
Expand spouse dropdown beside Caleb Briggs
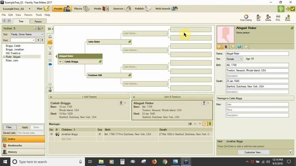pos(60,62)
